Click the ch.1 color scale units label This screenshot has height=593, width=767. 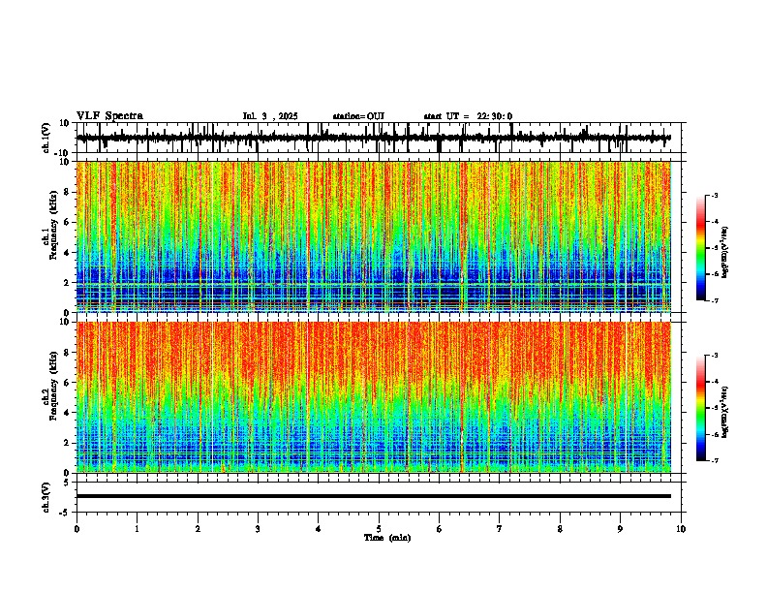[x=725, y=252]
